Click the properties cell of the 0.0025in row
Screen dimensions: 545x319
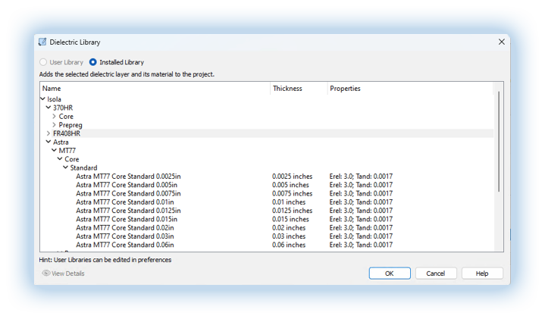pyautogui.click(x=361, y=177)
